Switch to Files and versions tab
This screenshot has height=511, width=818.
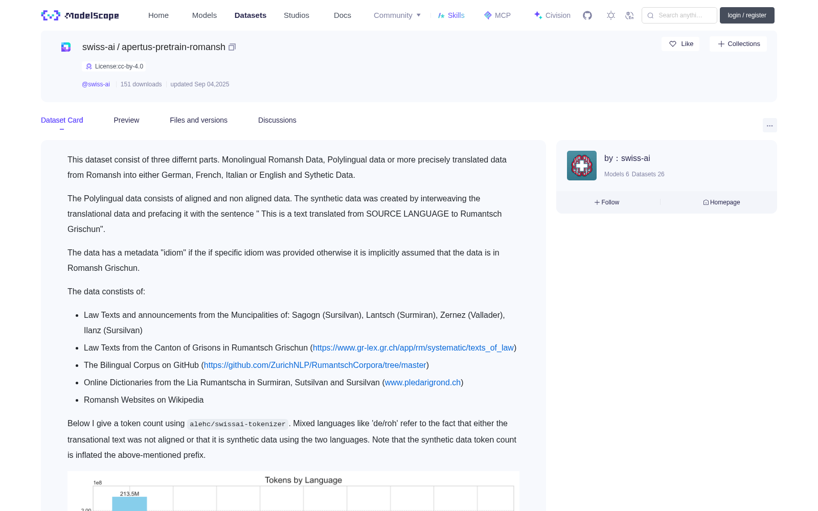point(198,120)
